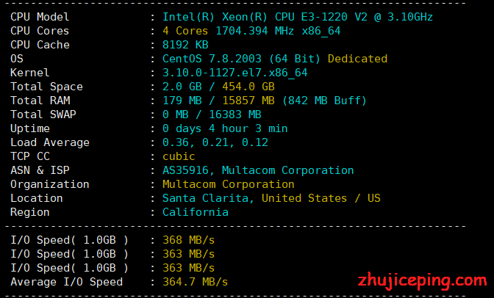
Task: Select '0 days 4 hour 3 min' uptime
Action: pyautogui.click(x=225, y=128)
